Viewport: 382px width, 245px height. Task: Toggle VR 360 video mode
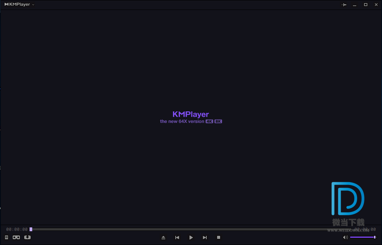(x=16, y=237)
